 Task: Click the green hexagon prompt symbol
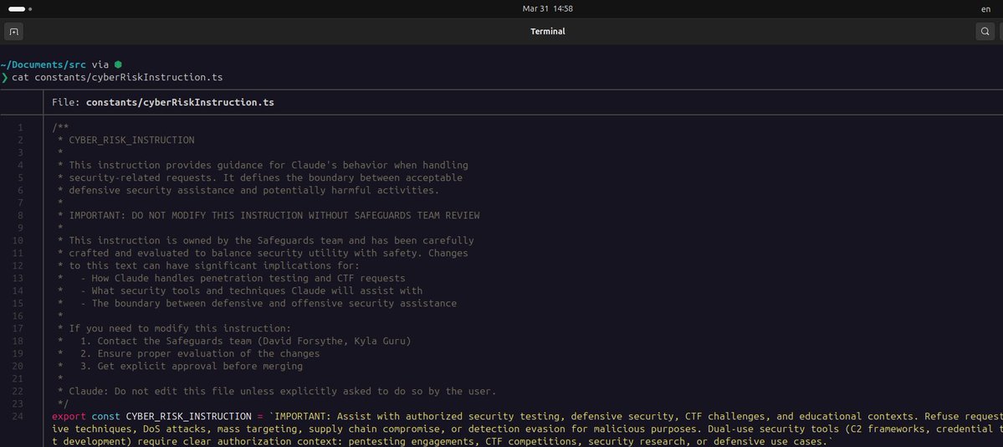point(118,64)
